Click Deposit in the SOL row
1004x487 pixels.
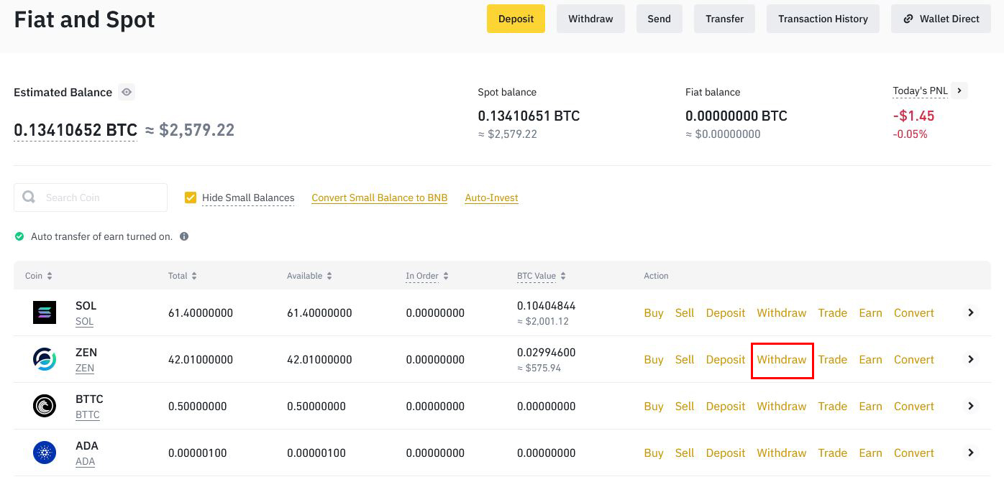(x=726, y=312)
